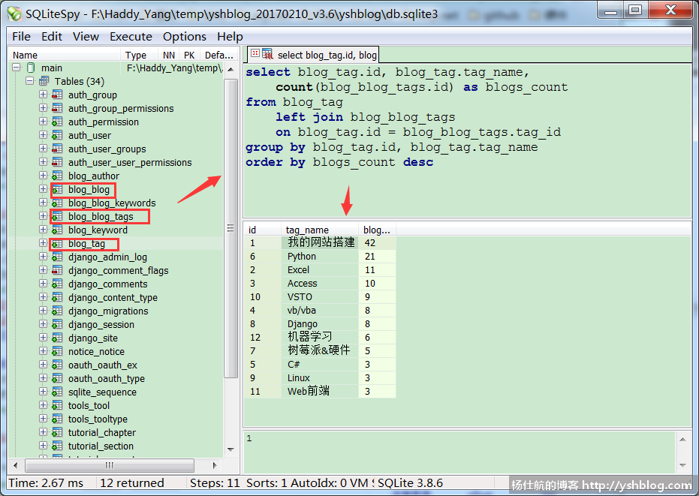Click the notice_notice table icon
699x496 pixels.
pos(57,351)
